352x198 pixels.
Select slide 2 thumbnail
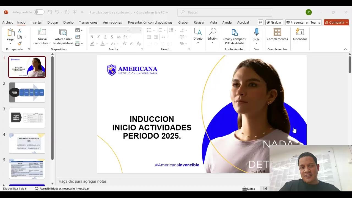pyautogui.click(x=27, y=92)
